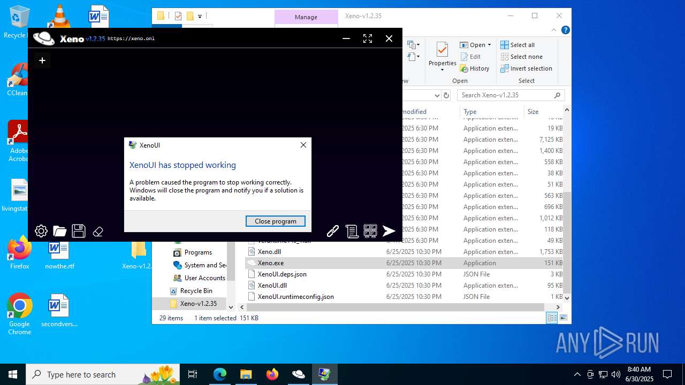Switch to large icons view
Image resolution: width=685 pixels, height=385 pixels.
coord(563,318)
